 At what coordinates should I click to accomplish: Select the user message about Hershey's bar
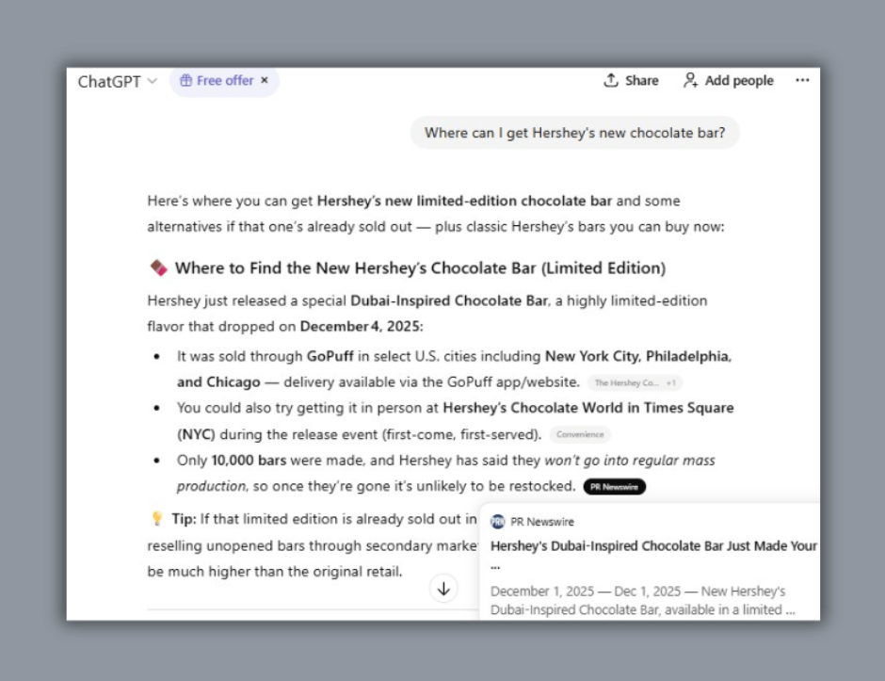[x=574, y=133]
